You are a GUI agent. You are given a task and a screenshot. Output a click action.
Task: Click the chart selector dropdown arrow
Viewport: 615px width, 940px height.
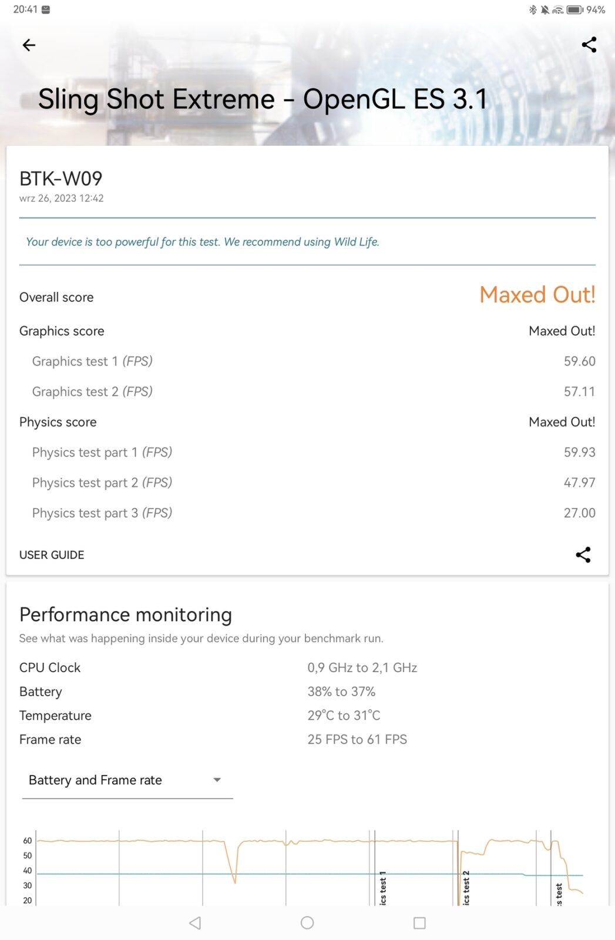217,780
